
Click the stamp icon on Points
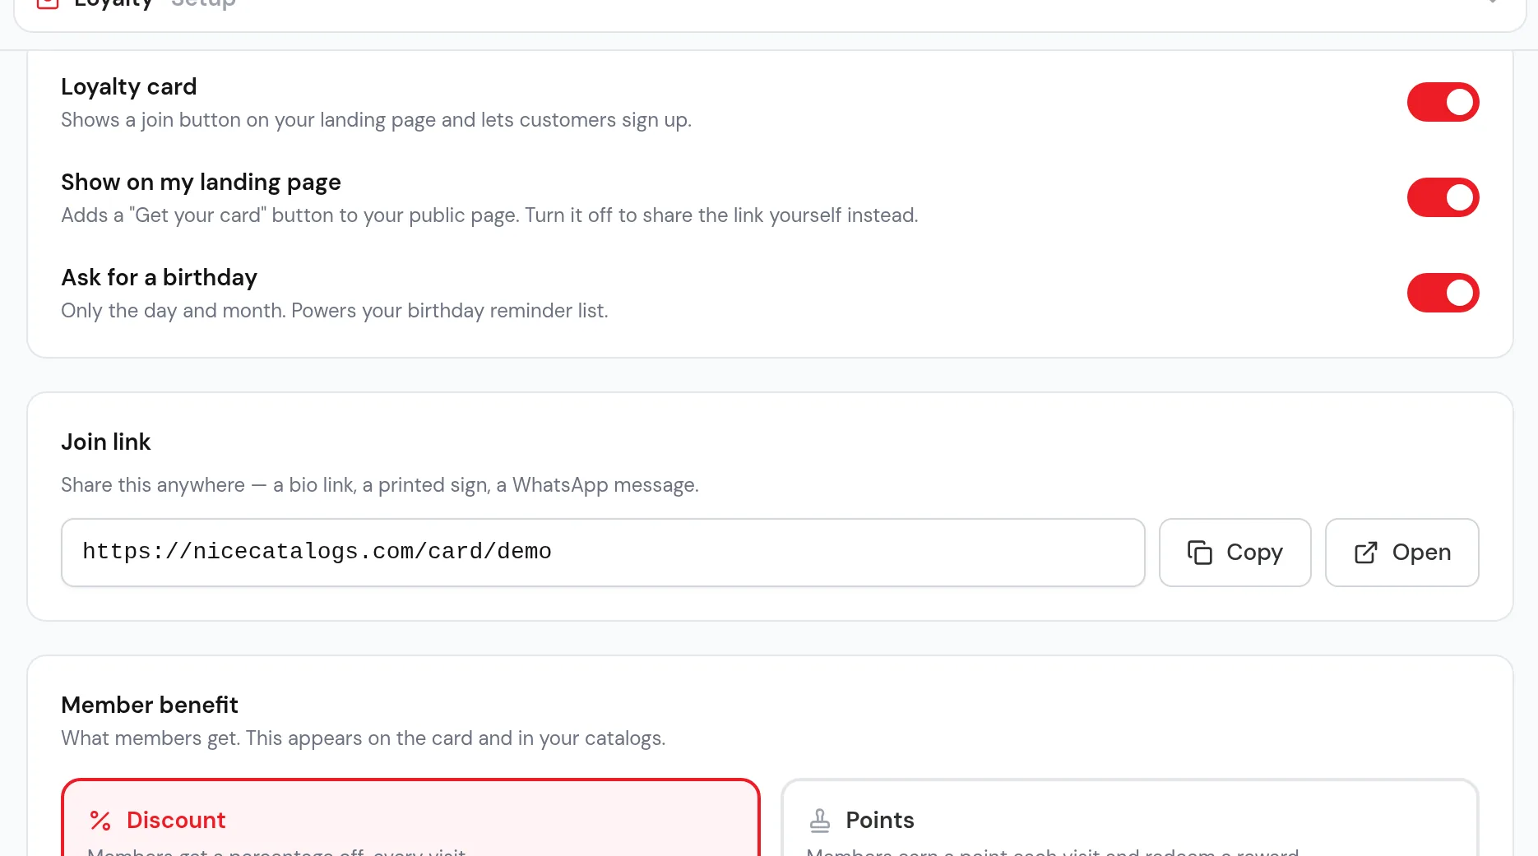[820, 821]
